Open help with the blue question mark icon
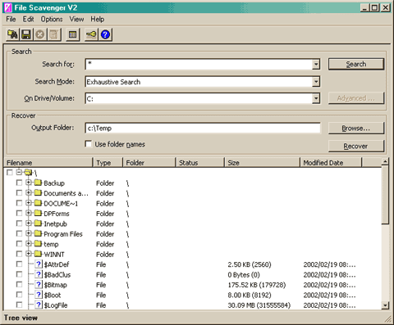Screen dimensions: 394x325 [105, 34]
